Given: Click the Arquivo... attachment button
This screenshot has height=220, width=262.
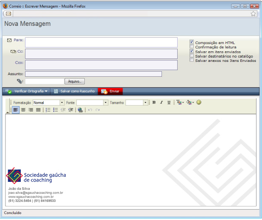Looking at the screenshot, I should click(75, 81).
